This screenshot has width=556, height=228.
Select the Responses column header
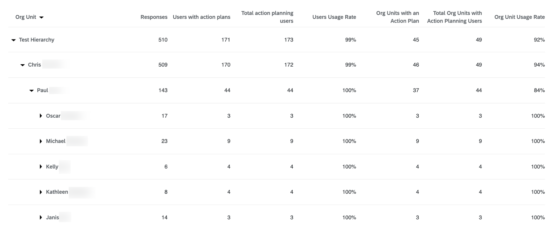click(x=154, y=17)
